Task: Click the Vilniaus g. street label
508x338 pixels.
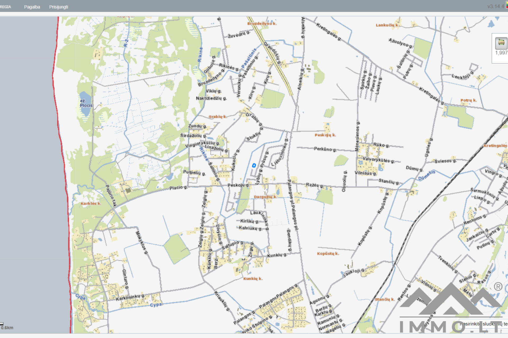Action: pos(365,173)
